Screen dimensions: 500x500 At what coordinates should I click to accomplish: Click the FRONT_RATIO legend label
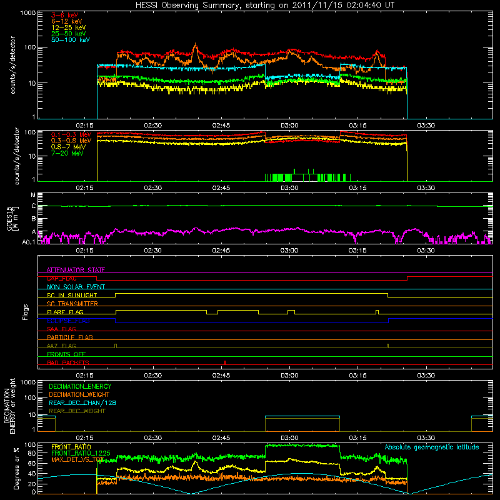(71, 447)
